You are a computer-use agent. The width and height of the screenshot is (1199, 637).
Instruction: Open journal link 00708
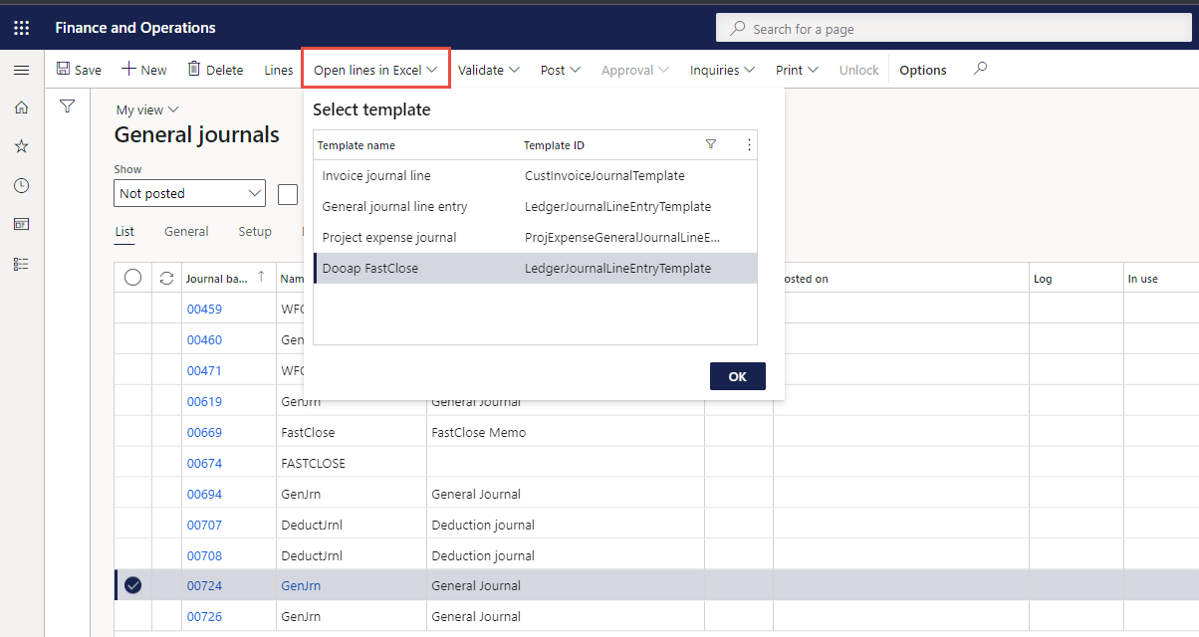[204, 555]
